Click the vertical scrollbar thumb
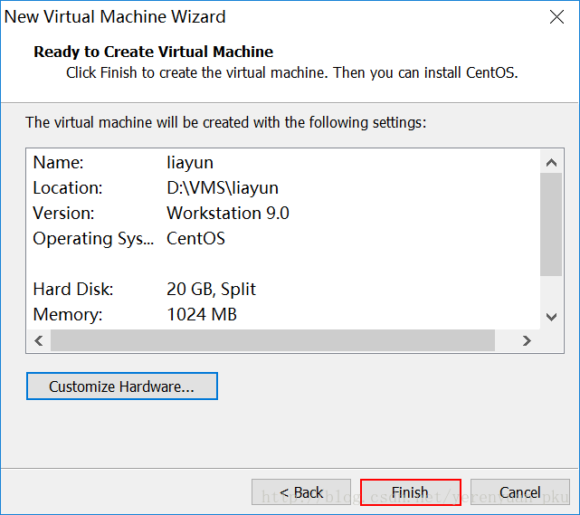580x515 pixels. click(551, 224)
